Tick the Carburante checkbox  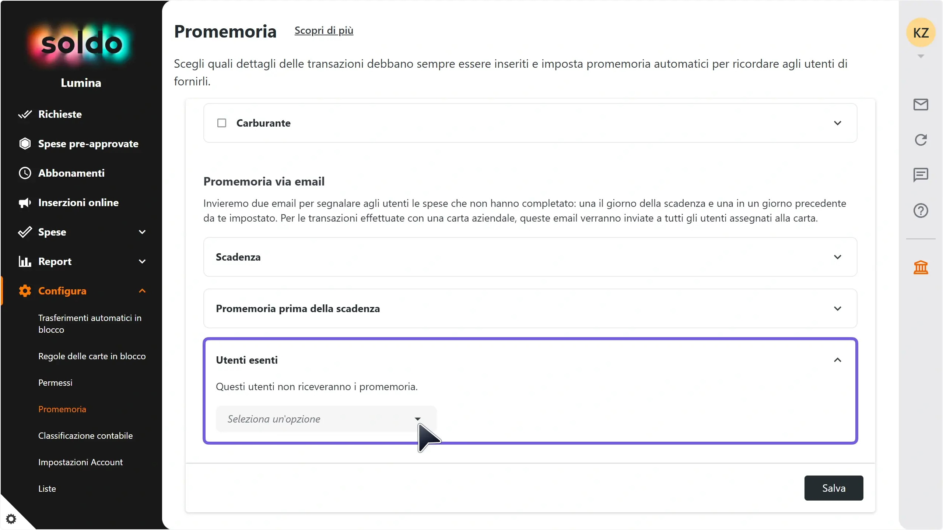pos(222,123)
